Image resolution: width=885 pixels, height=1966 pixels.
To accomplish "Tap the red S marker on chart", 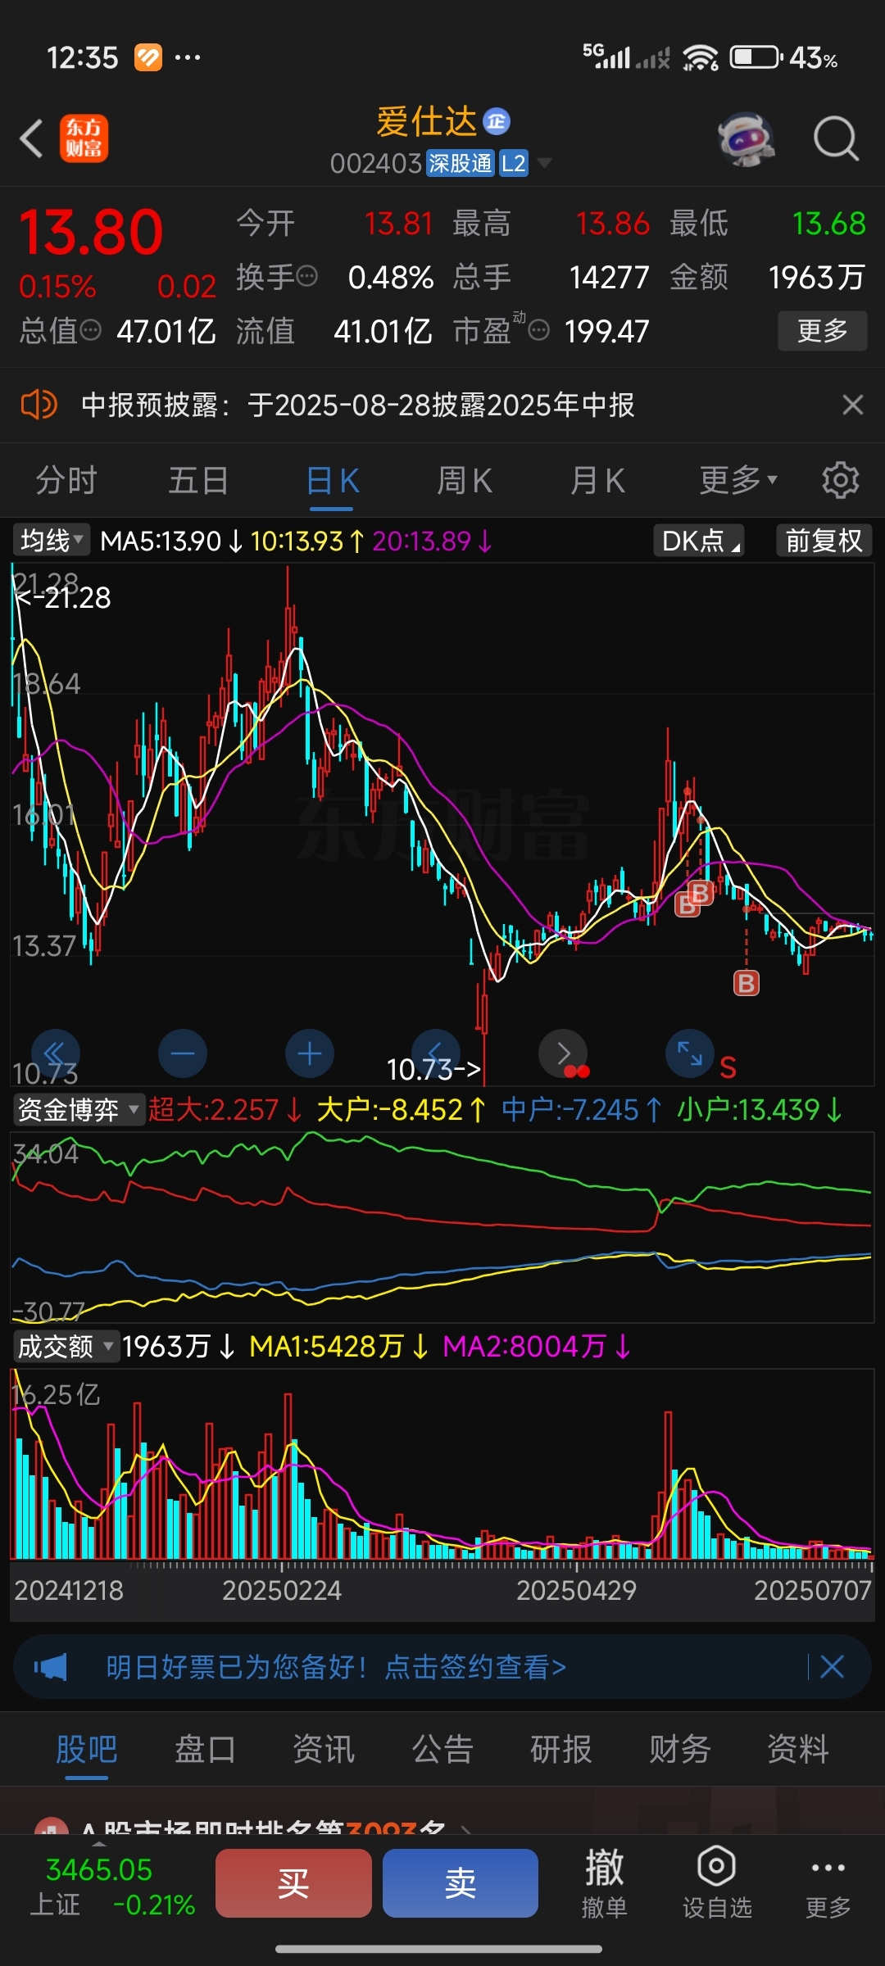I will click(x=728, y=1067).
